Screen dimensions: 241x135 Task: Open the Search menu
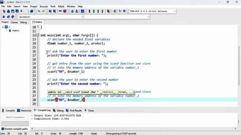(x=17, y=6)
